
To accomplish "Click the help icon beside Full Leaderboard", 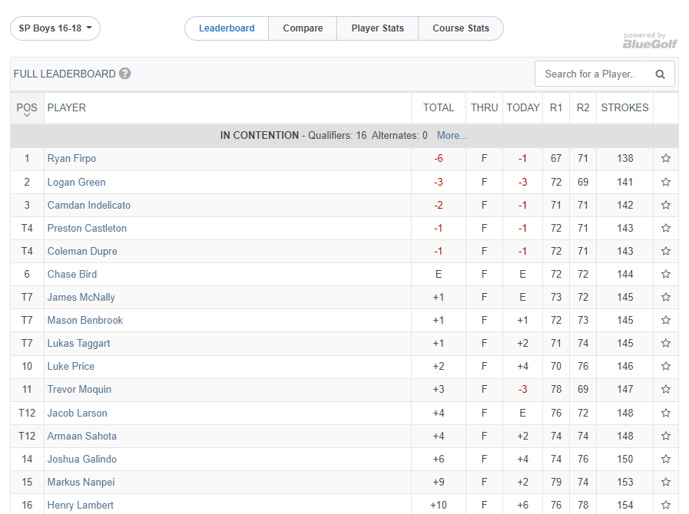I will pos(125,74).
